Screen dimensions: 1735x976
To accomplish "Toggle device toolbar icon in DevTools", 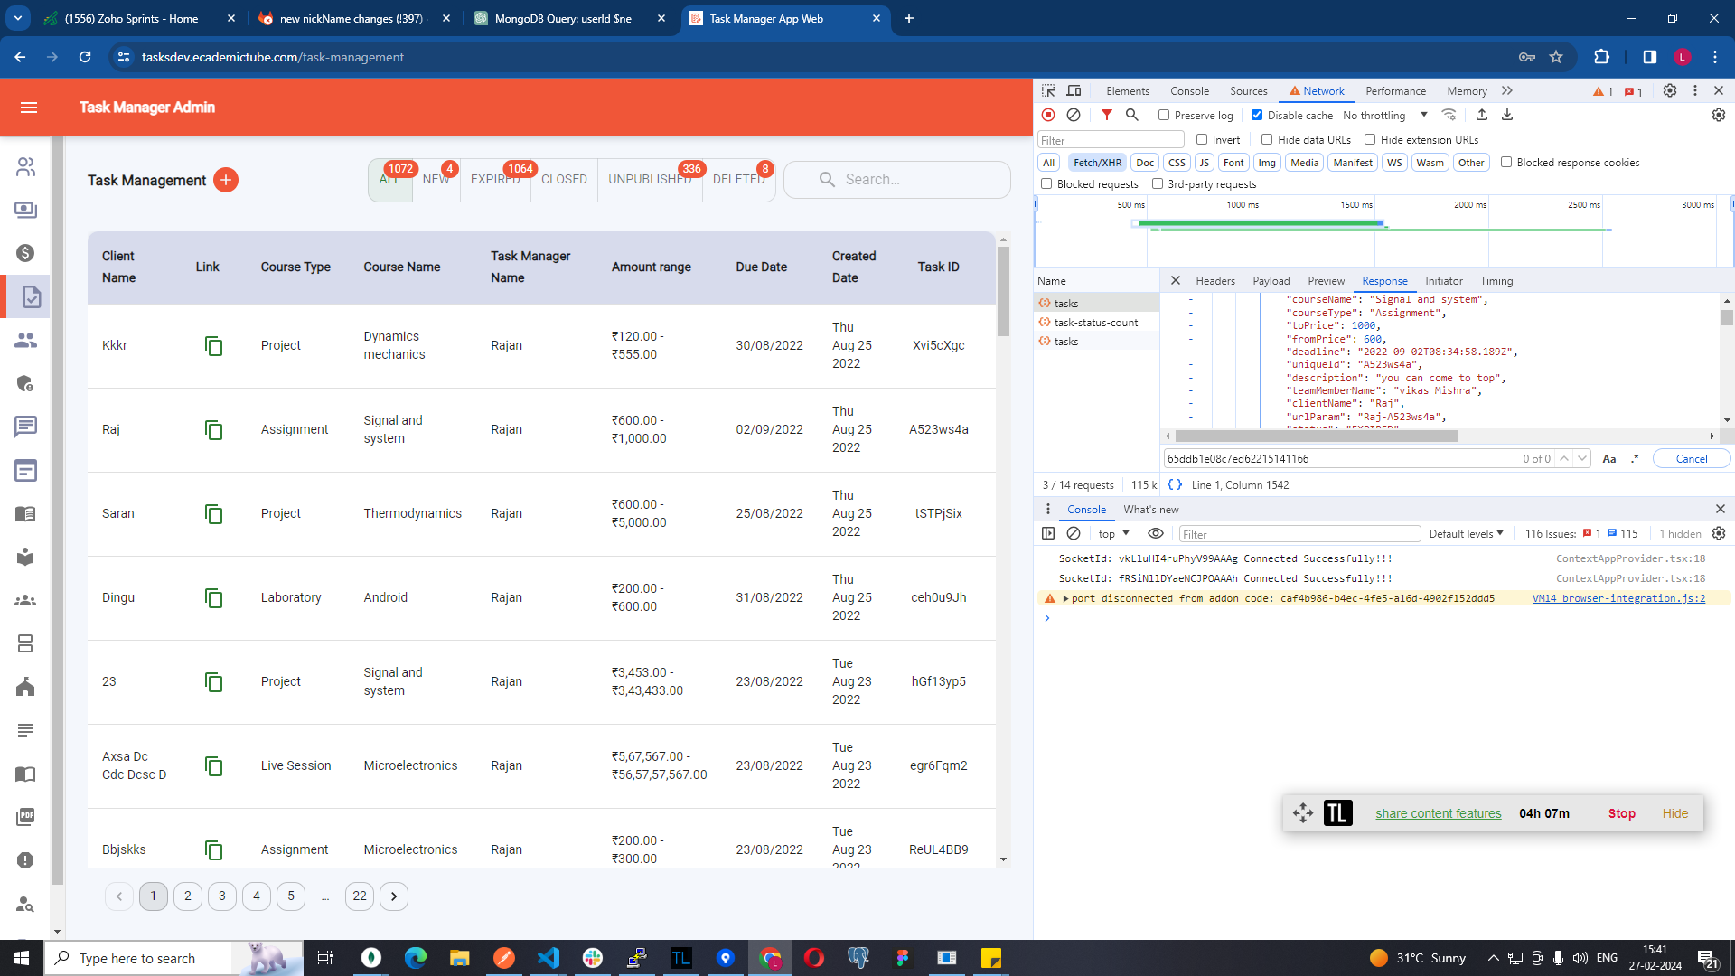I will [1074, 90].
